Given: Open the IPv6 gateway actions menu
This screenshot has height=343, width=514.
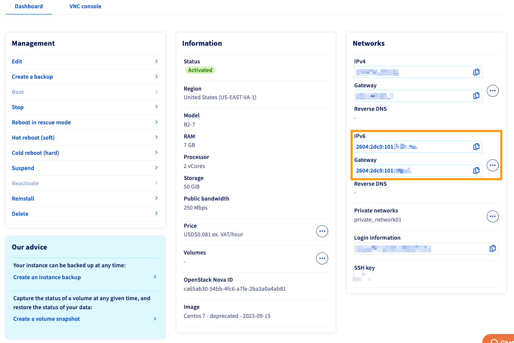Looking at the screenshot, I should point(493,165).
